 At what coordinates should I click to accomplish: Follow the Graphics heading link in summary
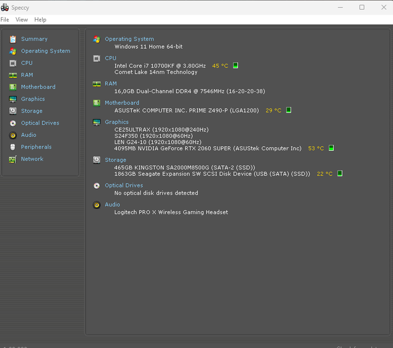click(x=117, y=122)
